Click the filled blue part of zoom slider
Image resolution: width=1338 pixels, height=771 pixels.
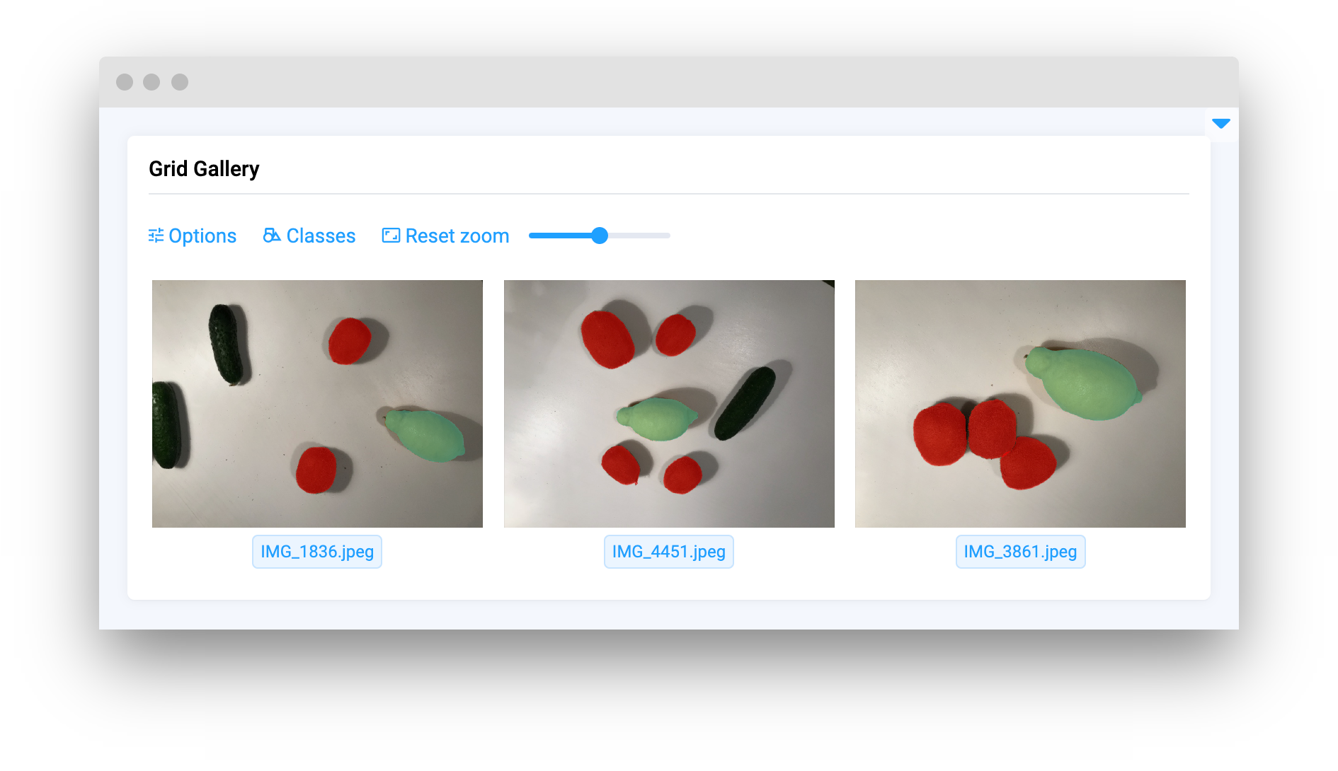click(x=560, y=236)
